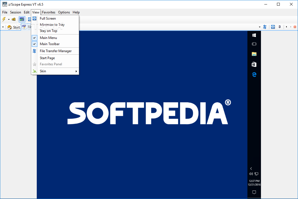Switch to the Start tab

click(13, 27)
